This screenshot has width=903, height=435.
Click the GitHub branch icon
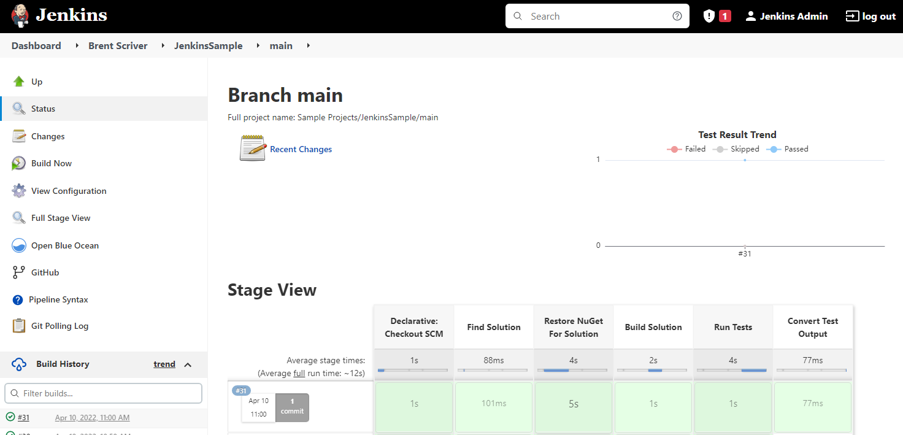19,272
